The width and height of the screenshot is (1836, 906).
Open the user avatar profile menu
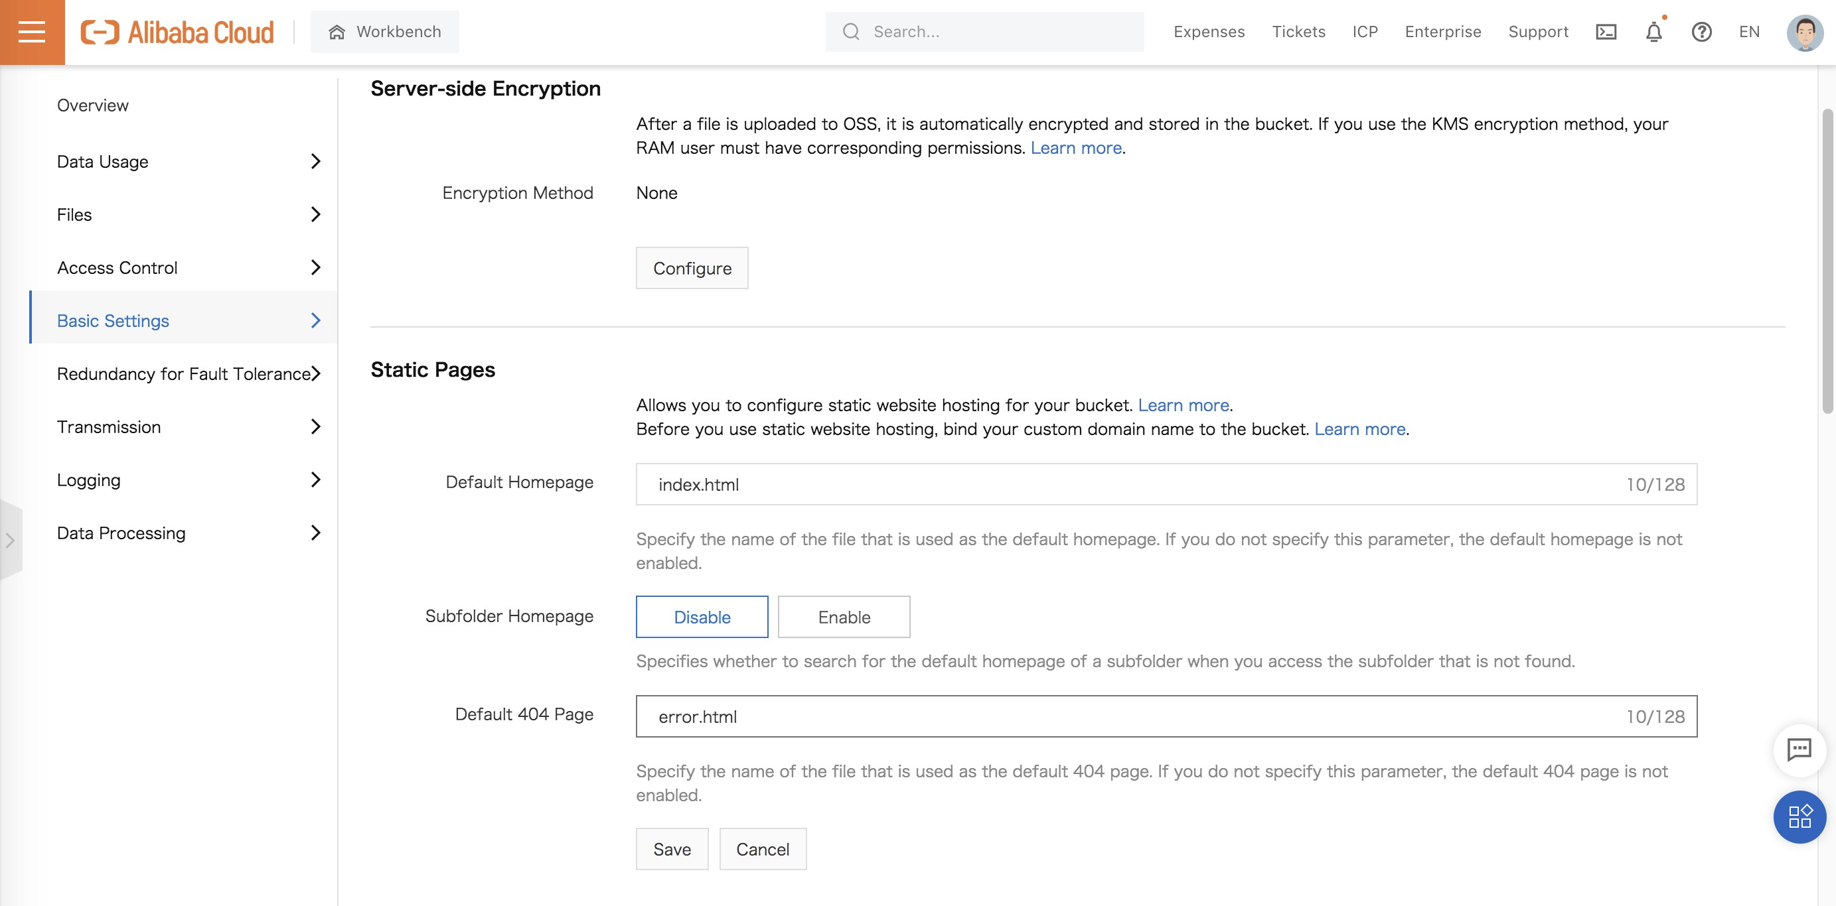[x=1804, y=32]
